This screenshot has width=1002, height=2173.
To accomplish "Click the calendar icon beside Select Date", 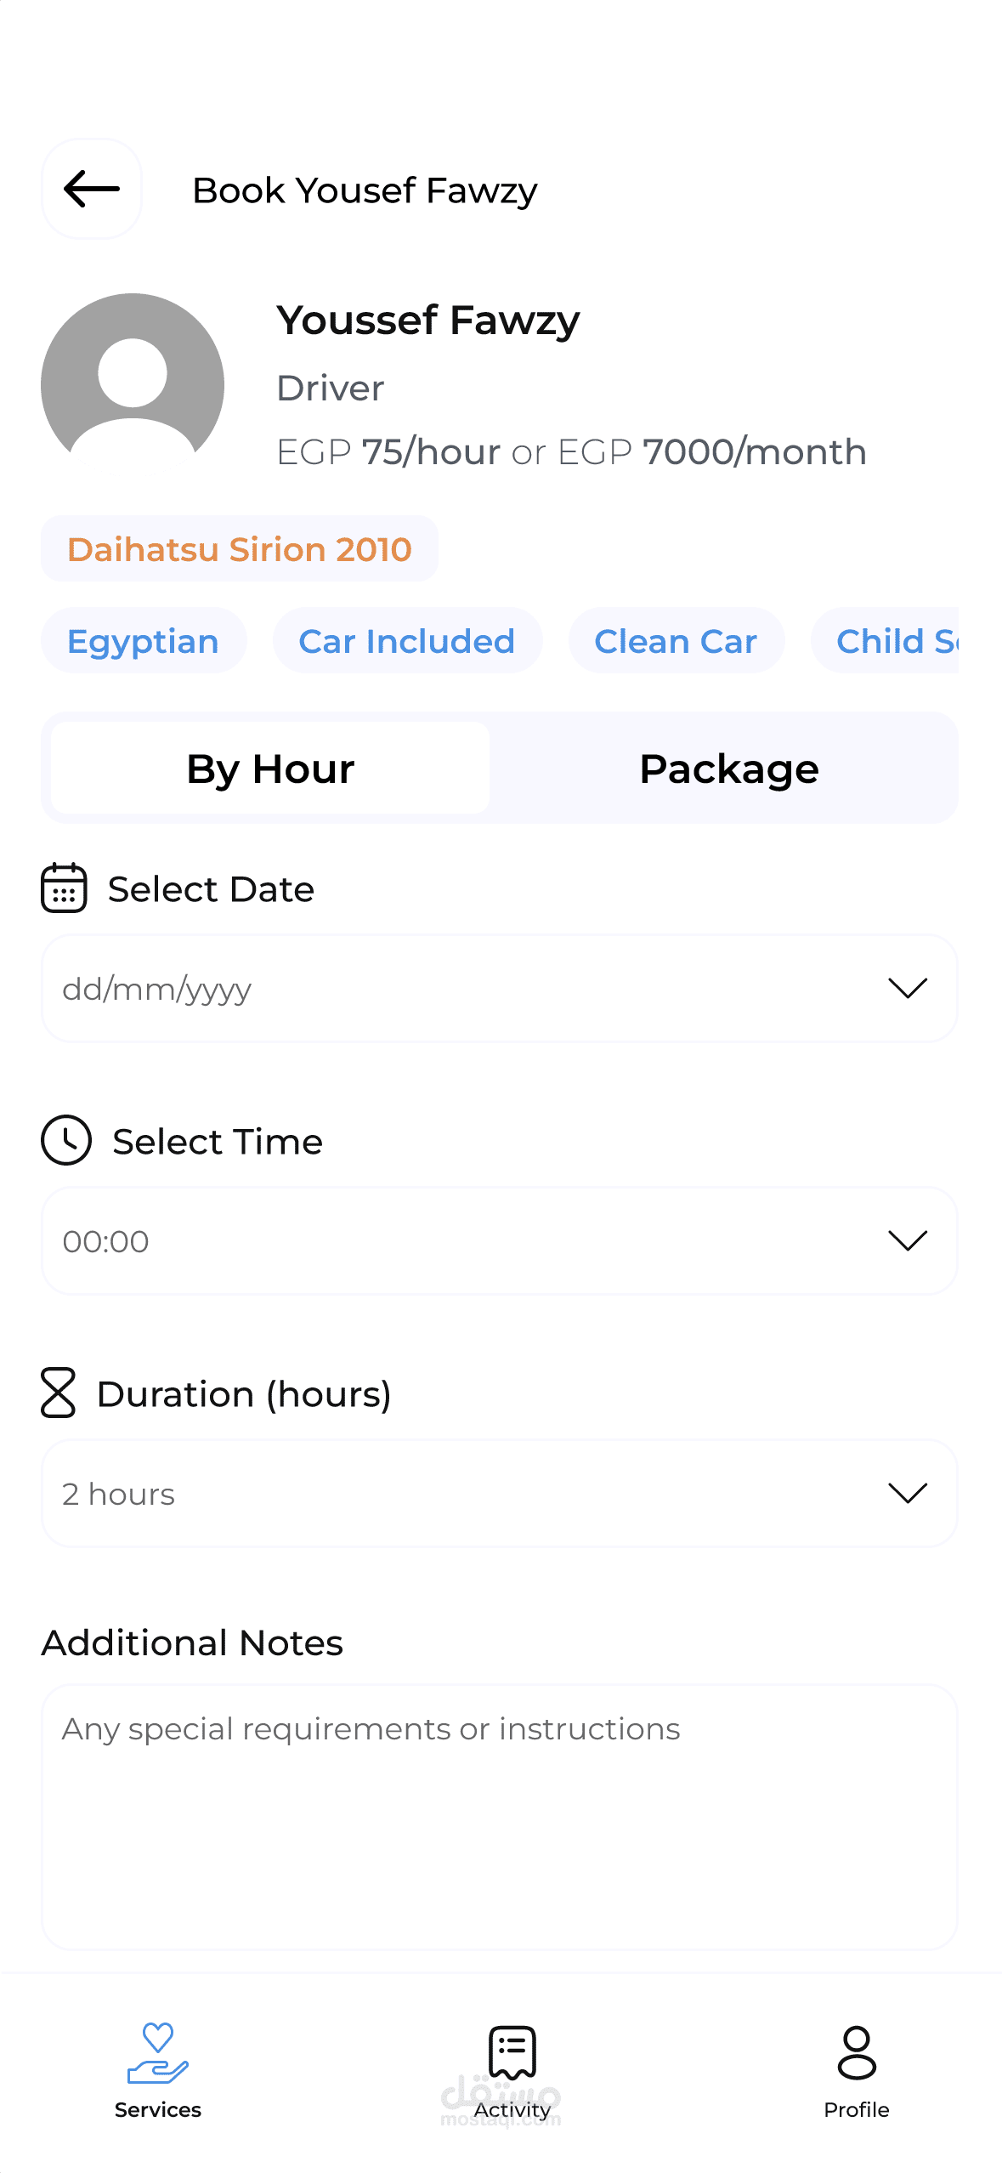I will pos(64,888).
